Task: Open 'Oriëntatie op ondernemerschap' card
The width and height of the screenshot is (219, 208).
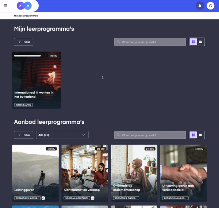Action: [134, 173]
